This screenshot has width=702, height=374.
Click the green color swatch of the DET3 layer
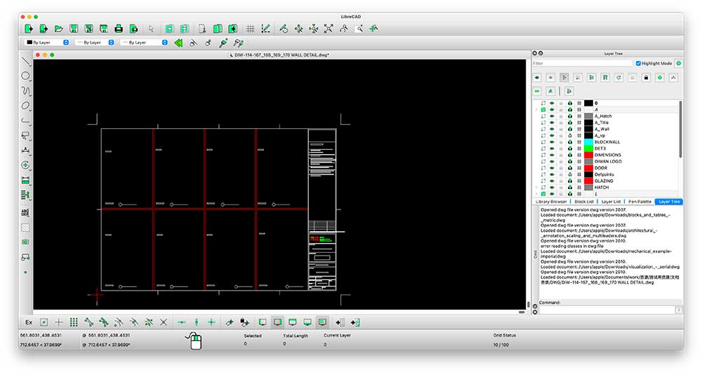(589, 148)
